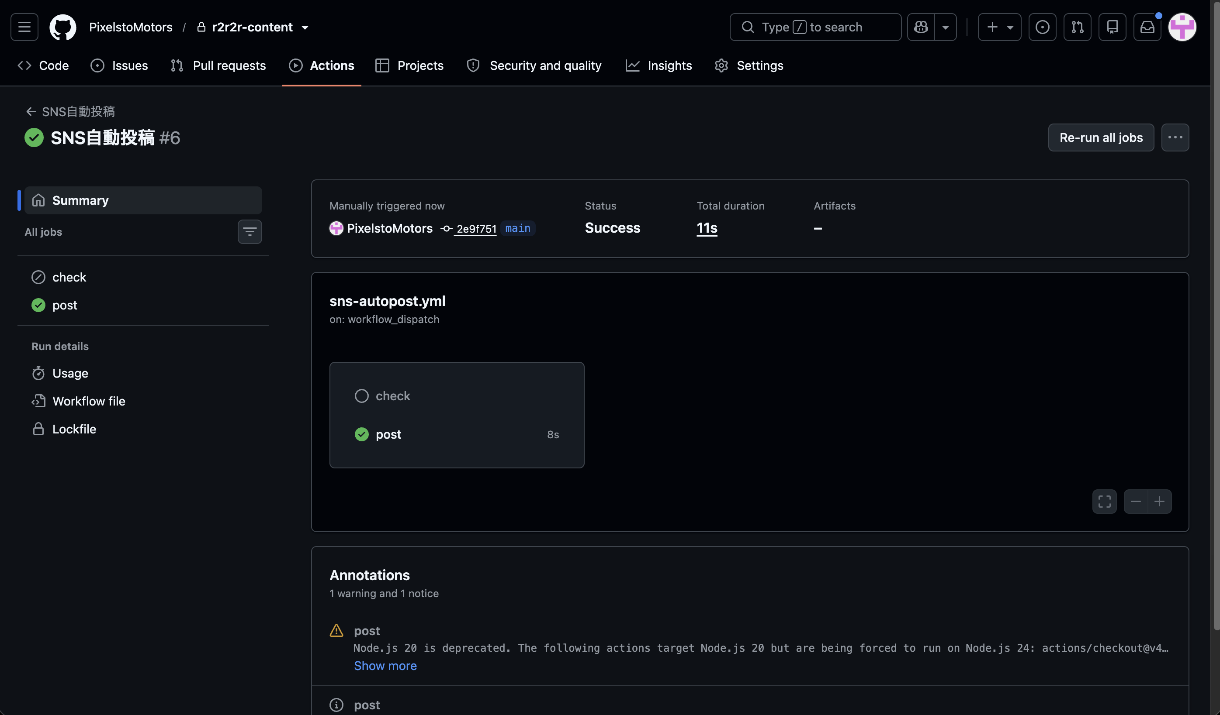Open the All jobs filter button
Image resolution: width=1220 pixels, height=715 pixels.
[x=250, y=232]
